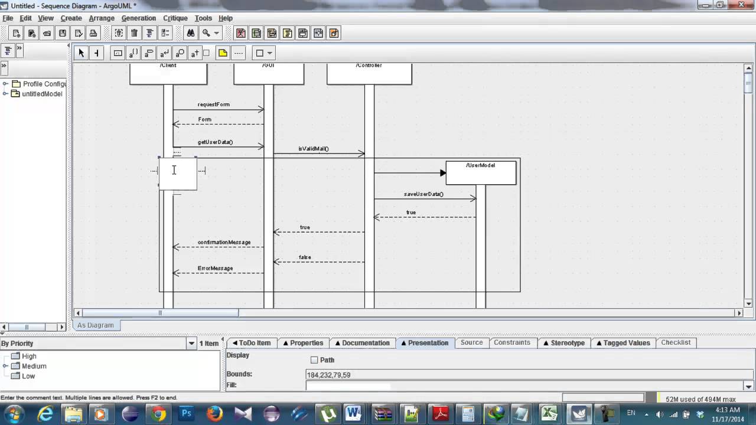This screenshot has width=756, height=425.
Task: Switch to the Stereotype tab
Action: tap(563, 343)
